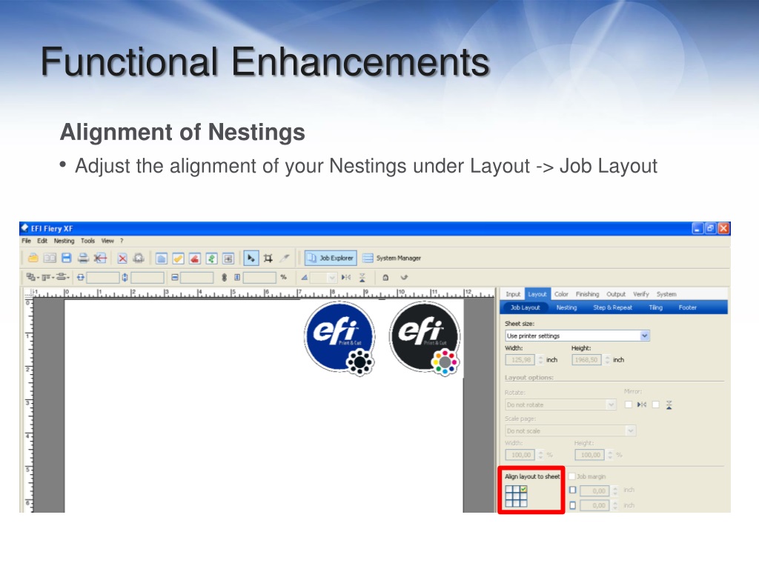Click the framed box icon before pointer tool
The height and width of the screenshot is (569, 759).
[x=228, y=259]
